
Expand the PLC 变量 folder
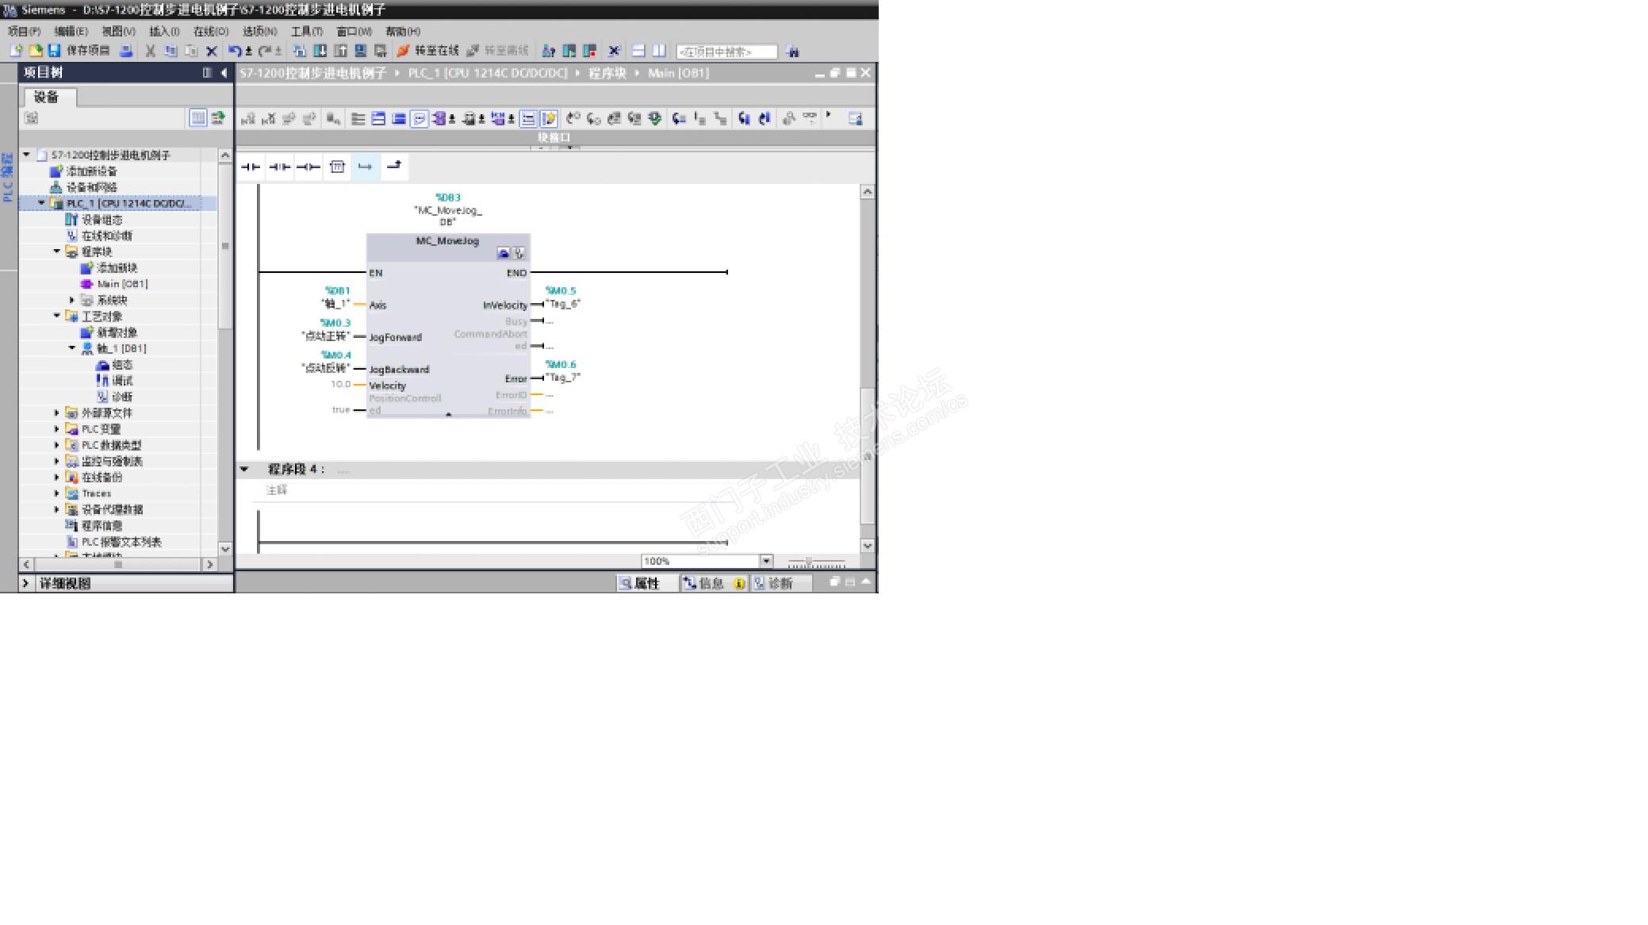click(x=57, y=429)
